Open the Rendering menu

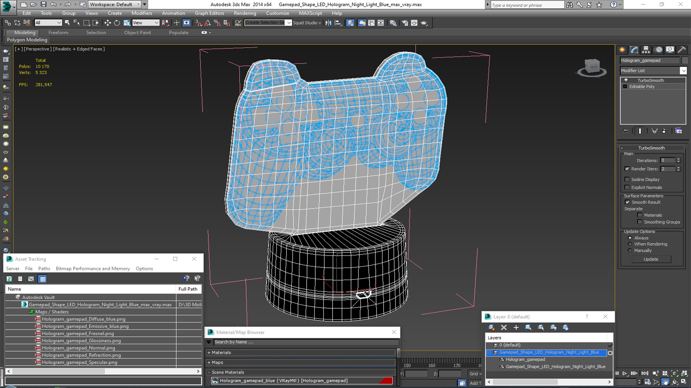[x=245, y=13]
